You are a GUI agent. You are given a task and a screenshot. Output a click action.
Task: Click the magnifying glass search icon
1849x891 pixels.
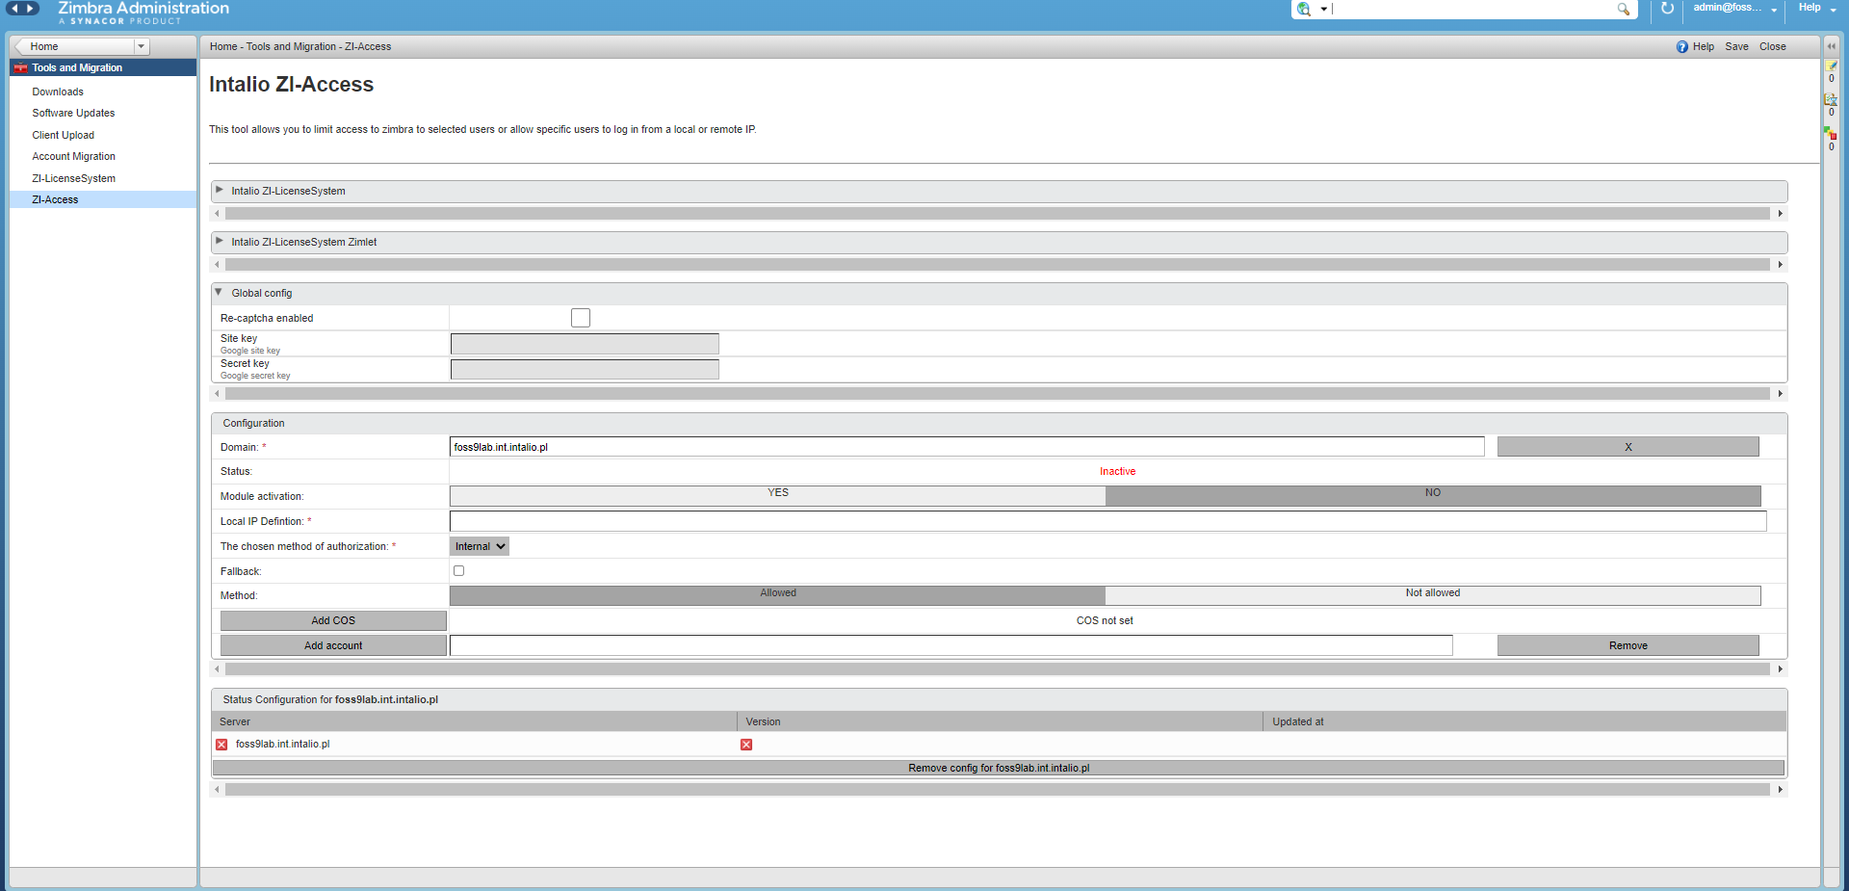[x=1624, y=9]
